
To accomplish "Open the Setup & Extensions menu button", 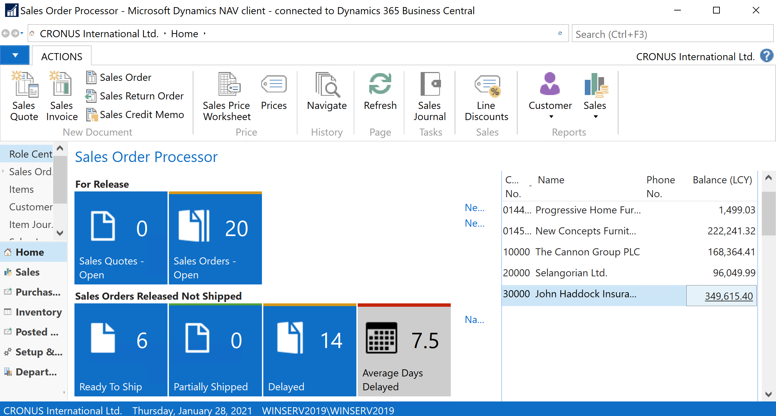I will click(x=34, y=352).
